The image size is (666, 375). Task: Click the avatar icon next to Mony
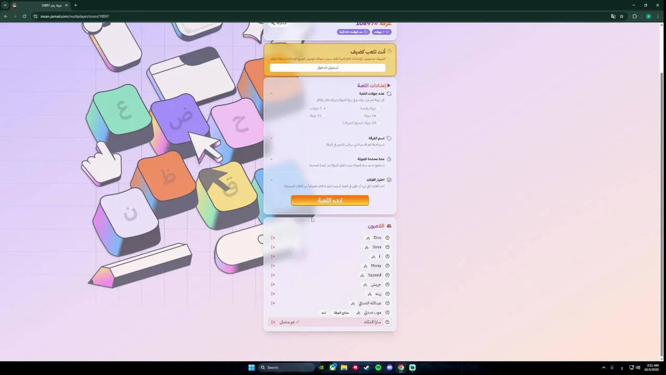387,266
